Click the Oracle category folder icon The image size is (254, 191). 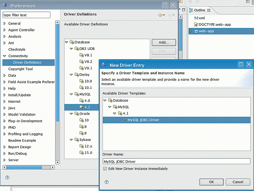[x=77, y=114]
